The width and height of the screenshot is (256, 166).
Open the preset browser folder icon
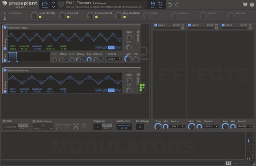click(44, 4)
